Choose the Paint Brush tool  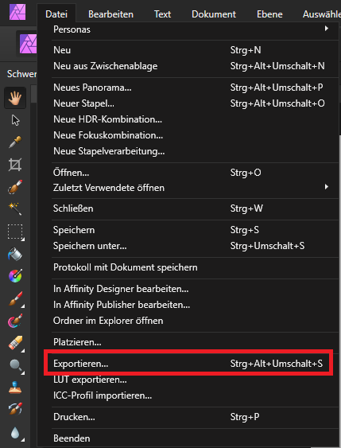(16, 299)
